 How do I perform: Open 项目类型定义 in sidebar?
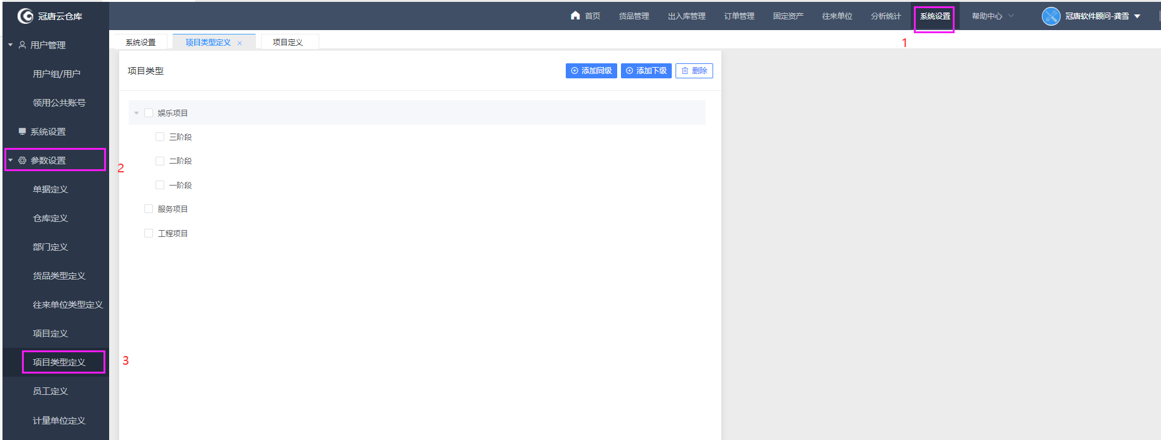click(59, 362)
